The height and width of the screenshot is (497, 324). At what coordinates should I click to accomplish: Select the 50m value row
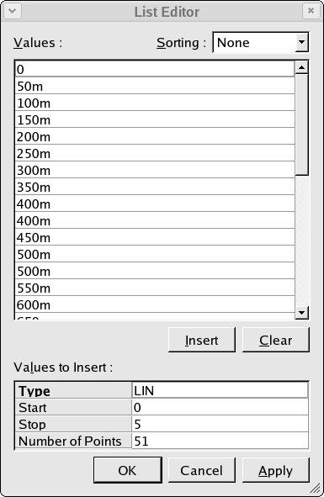[x=155, y=86]
